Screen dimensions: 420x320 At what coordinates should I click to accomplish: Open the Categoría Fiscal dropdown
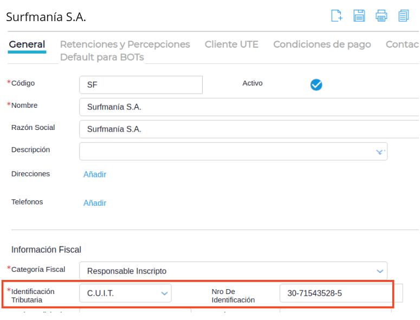(380, 271)
